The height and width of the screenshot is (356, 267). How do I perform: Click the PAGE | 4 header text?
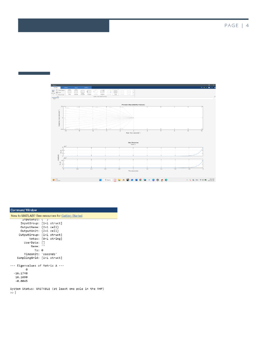point(236,25)
